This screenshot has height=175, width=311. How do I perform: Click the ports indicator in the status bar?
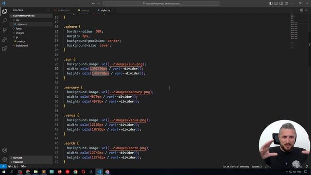(23, 166)
